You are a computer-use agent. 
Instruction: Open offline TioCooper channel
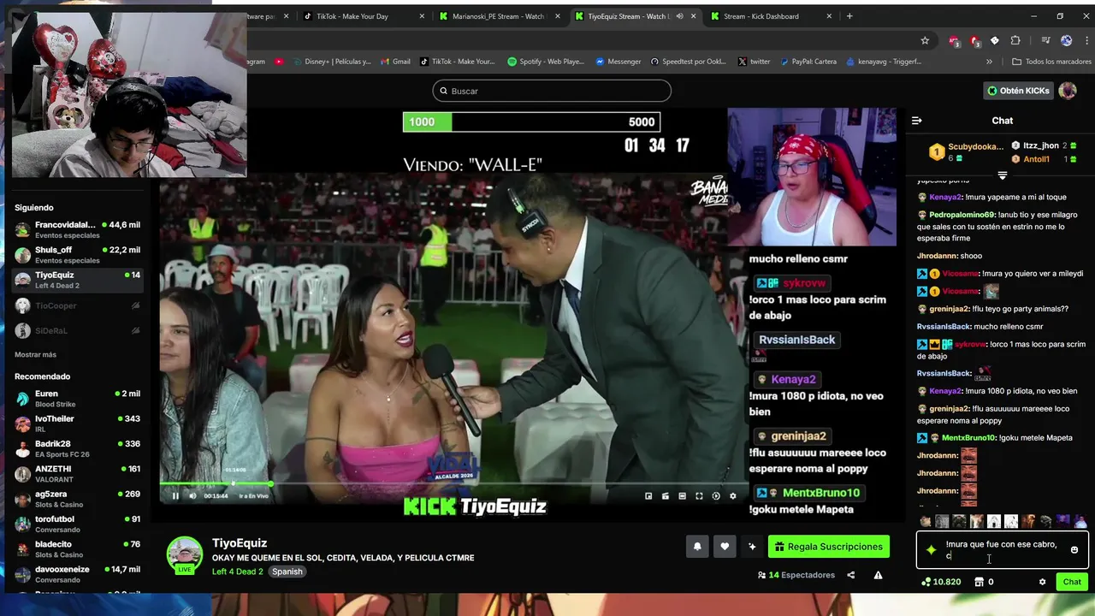tap(77, 305)
